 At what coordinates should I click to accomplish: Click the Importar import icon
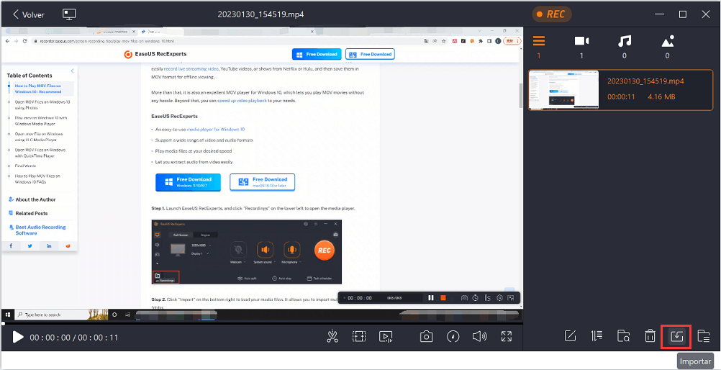pos(676,336)
